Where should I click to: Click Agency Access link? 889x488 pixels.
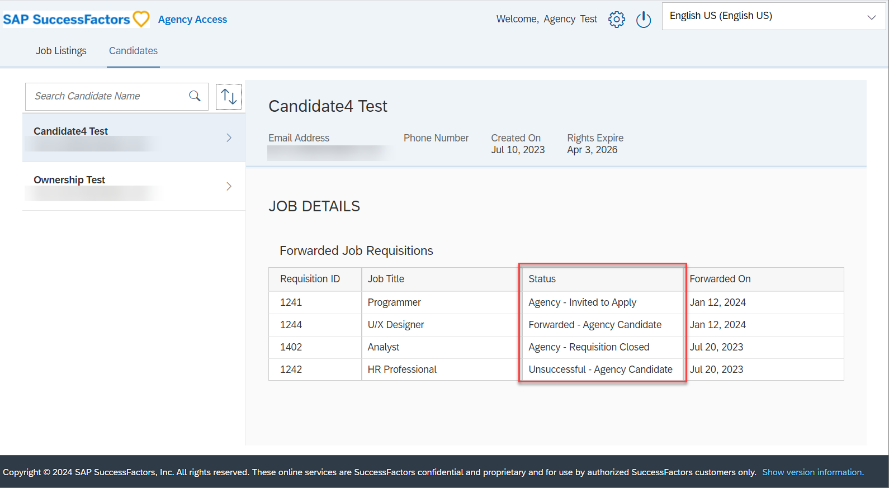pyautogui.click(x=192, y=20)
